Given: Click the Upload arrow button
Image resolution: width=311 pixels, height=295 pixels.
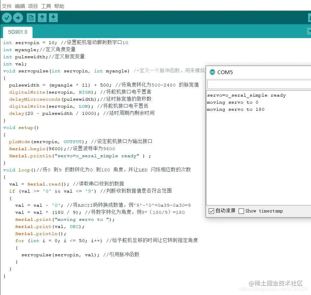Looking at the screenshot, I should tap(18, 18).
